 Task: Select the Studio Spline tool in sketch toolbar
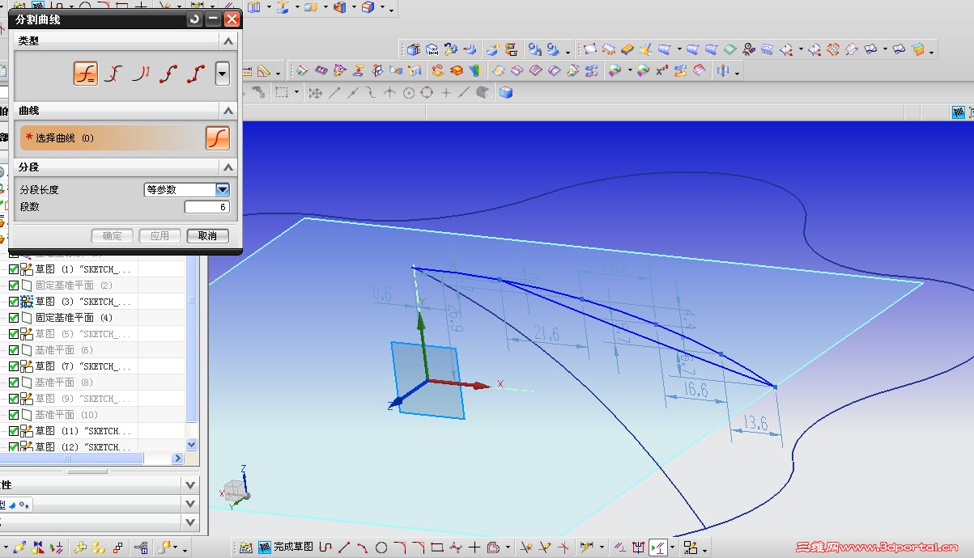(456, 547)
